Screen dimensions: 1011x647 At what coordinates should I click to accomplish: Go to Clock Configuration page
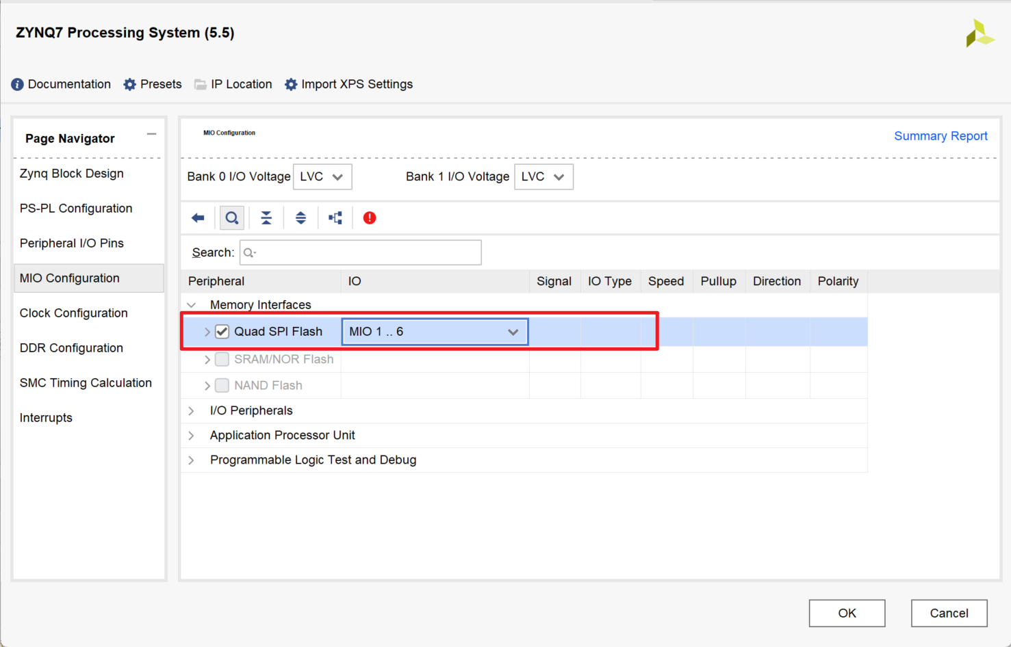tap(73, 313)
